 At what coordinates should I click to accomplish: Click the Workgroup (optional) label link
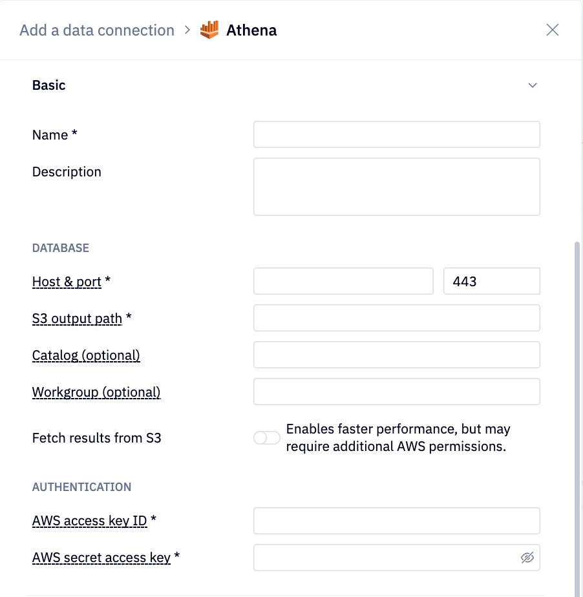pyautogui.click(x=96, y=392)
